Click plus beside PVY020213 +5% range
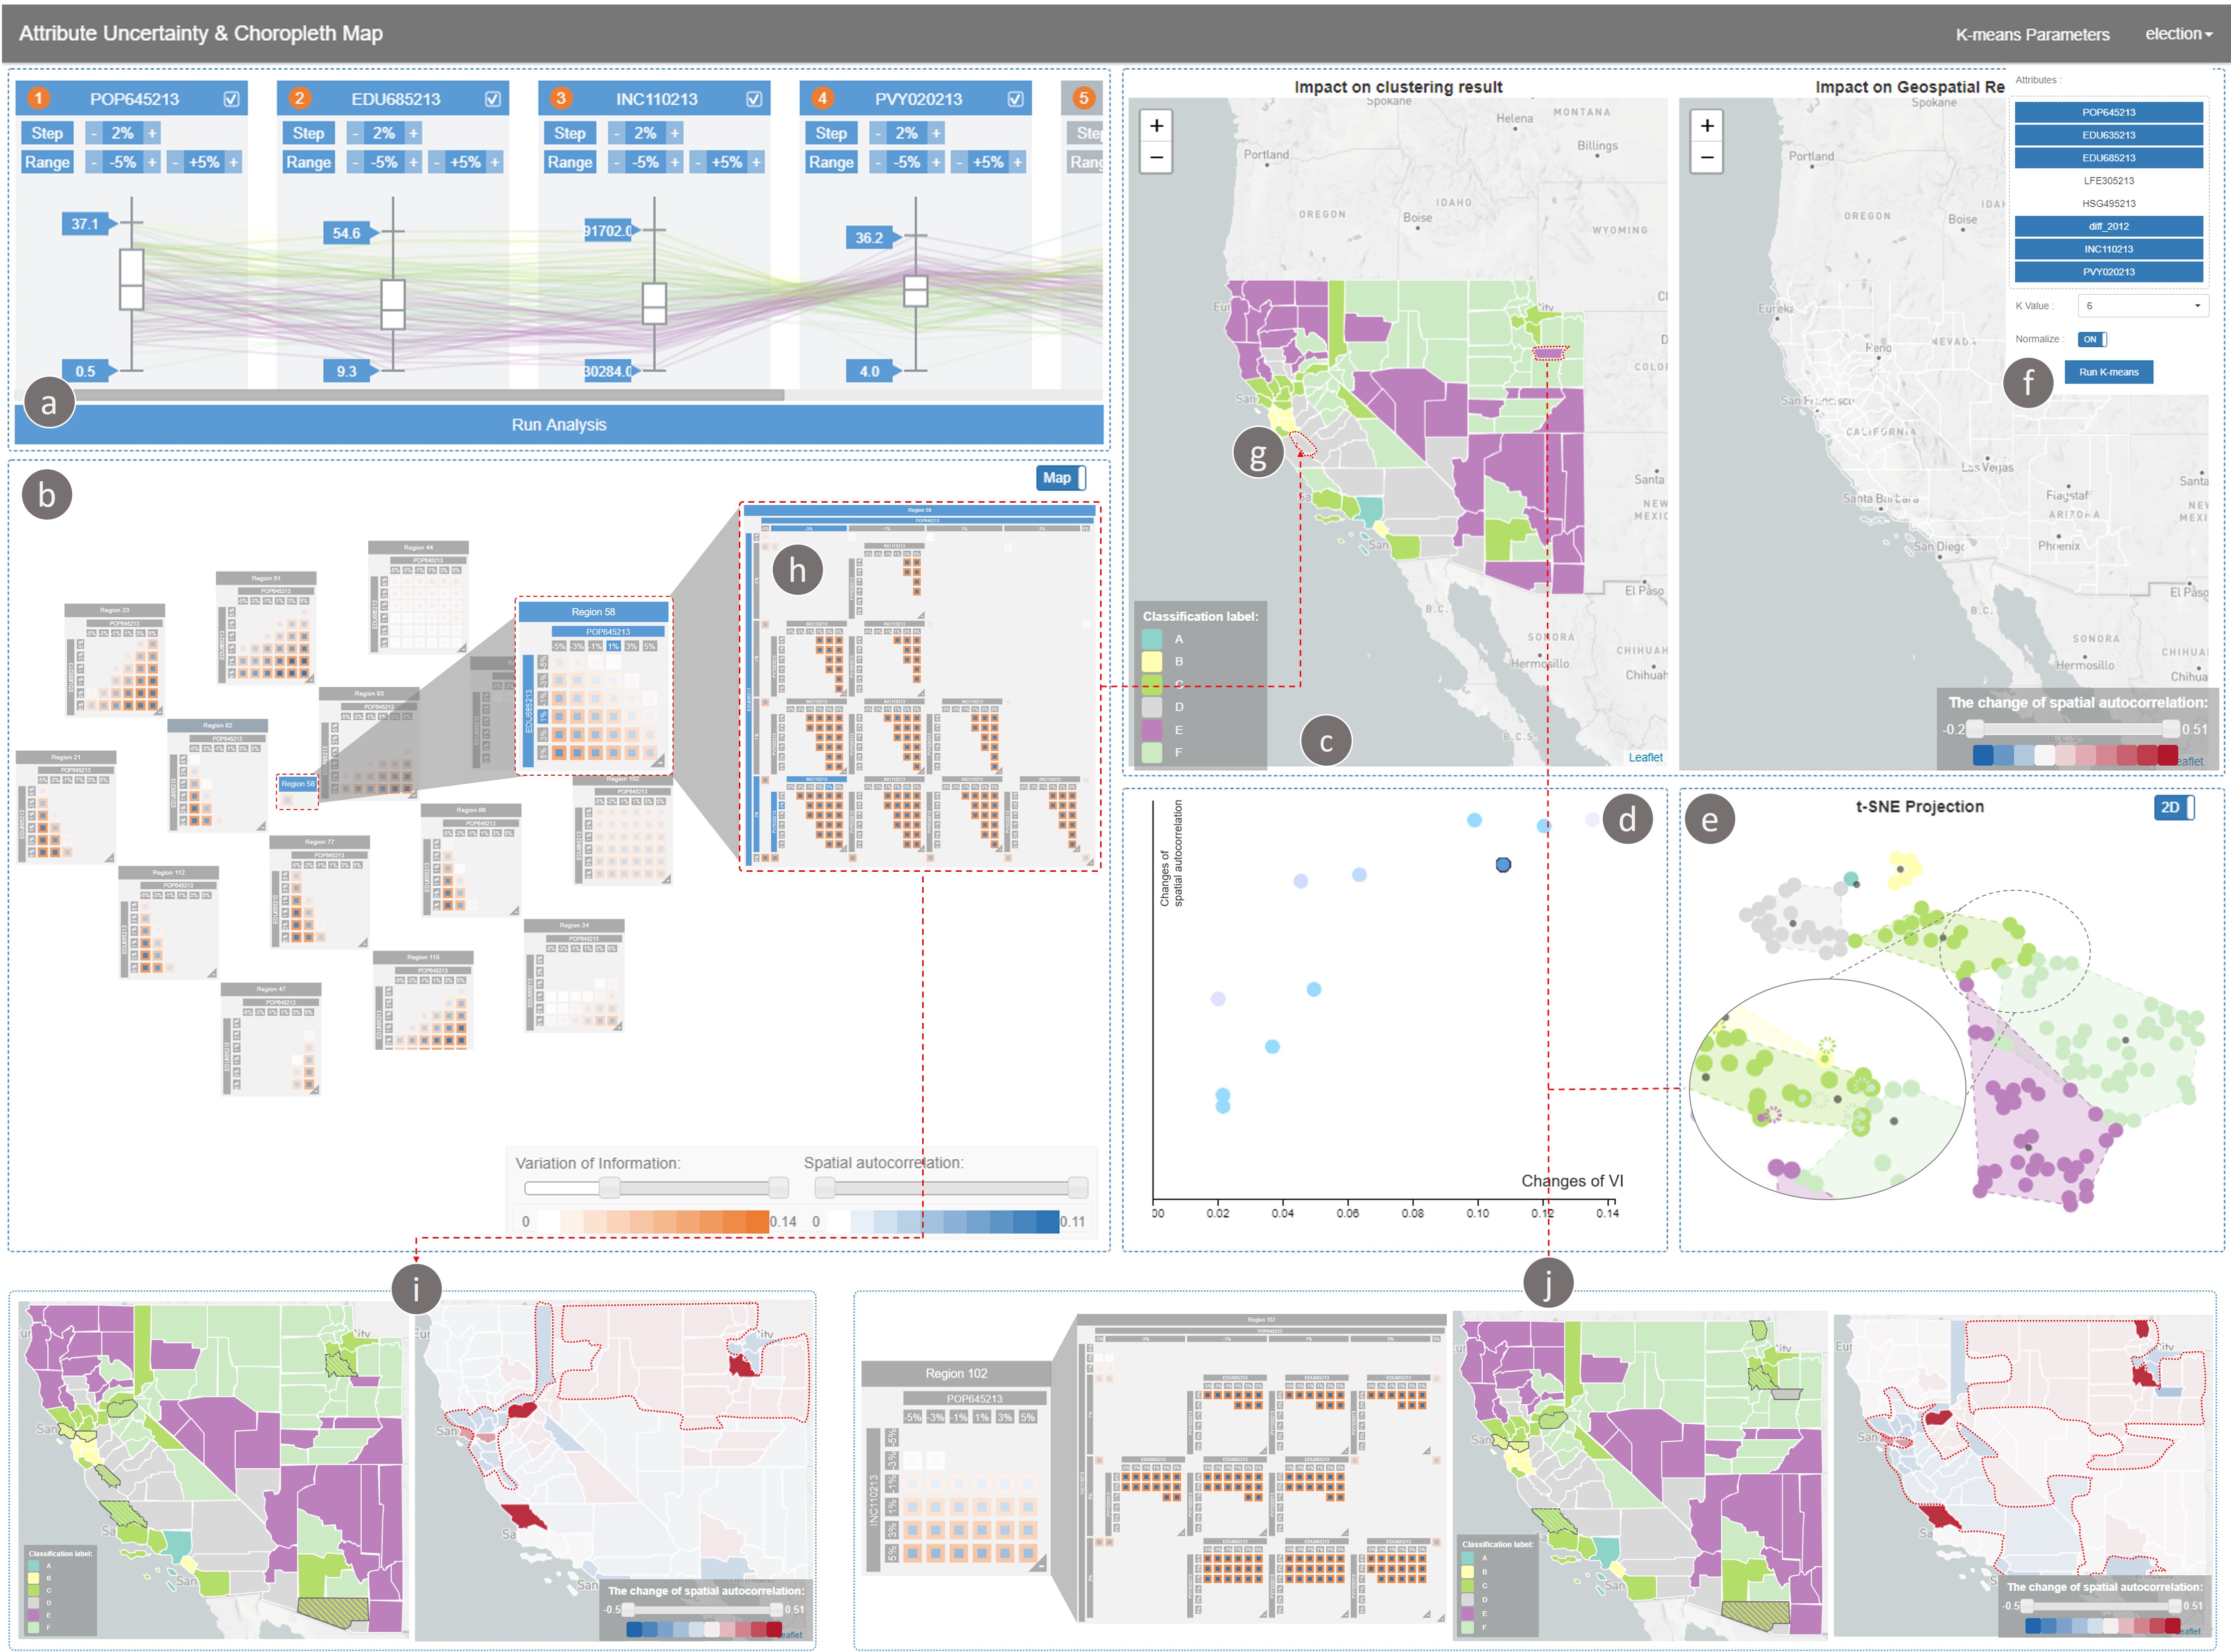This screenshot has height=1652, width=2231. pos(1017,162)
